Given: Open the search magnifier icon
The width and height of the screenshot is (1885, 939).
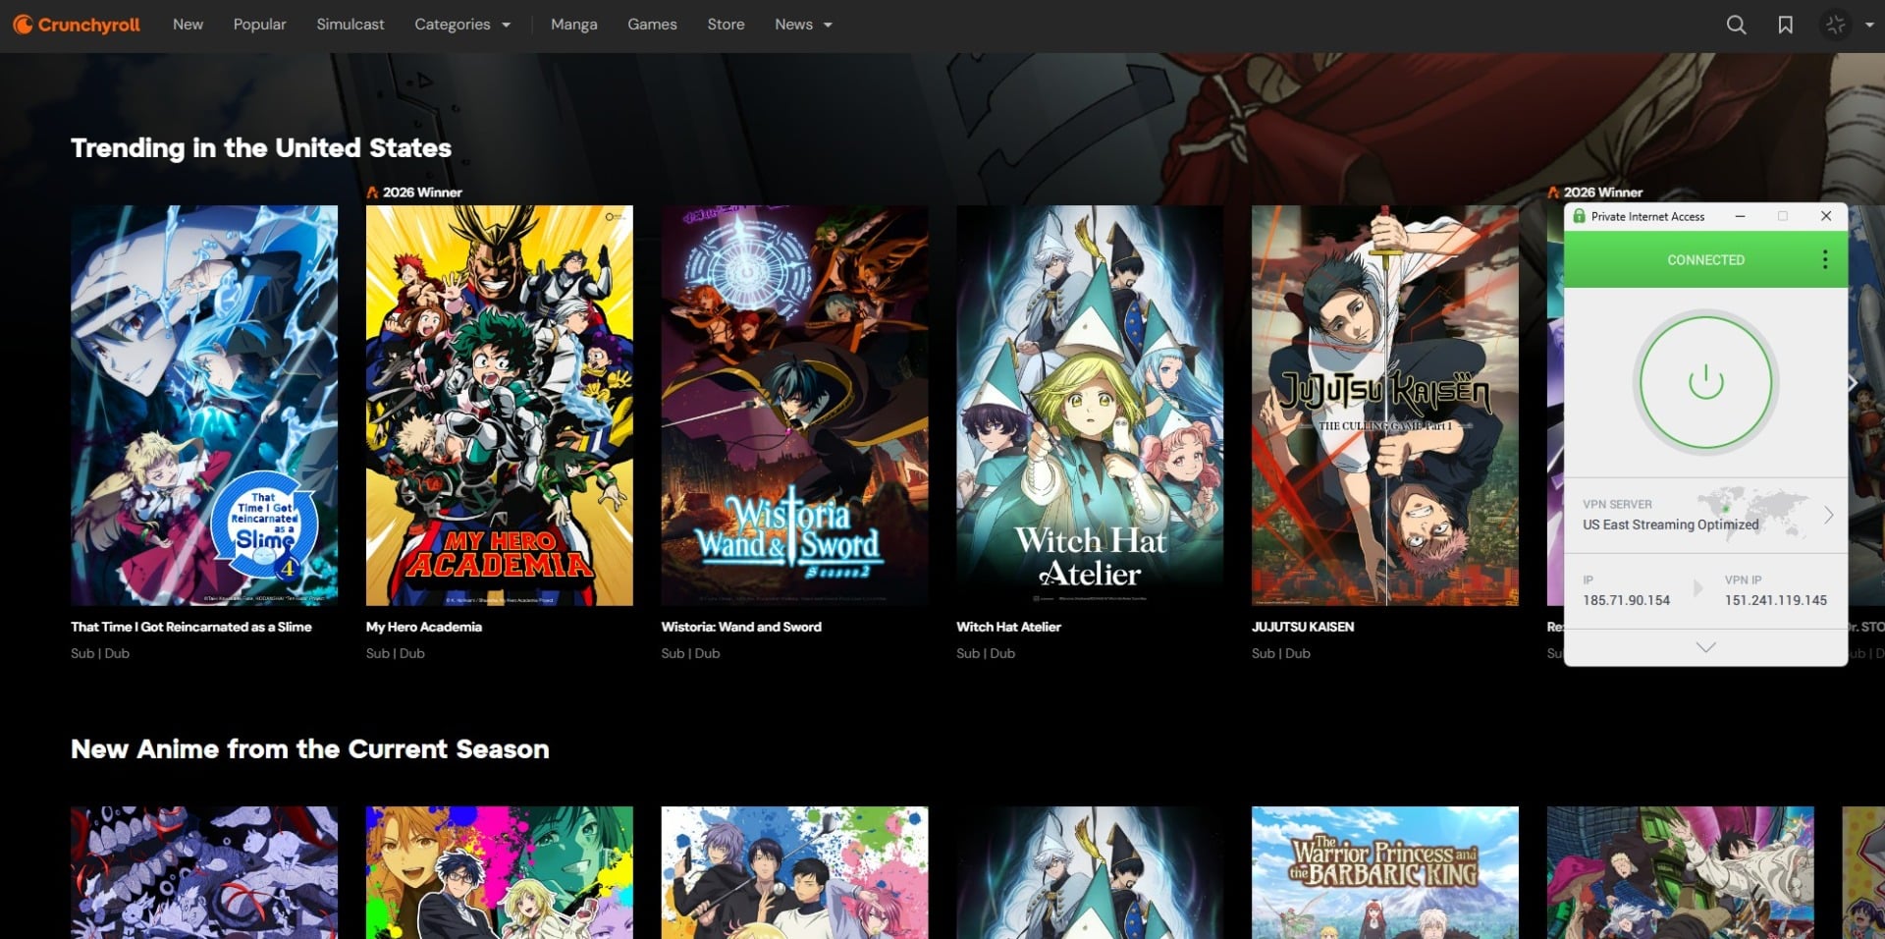Looking at the screenshot, I should 1736,25.
